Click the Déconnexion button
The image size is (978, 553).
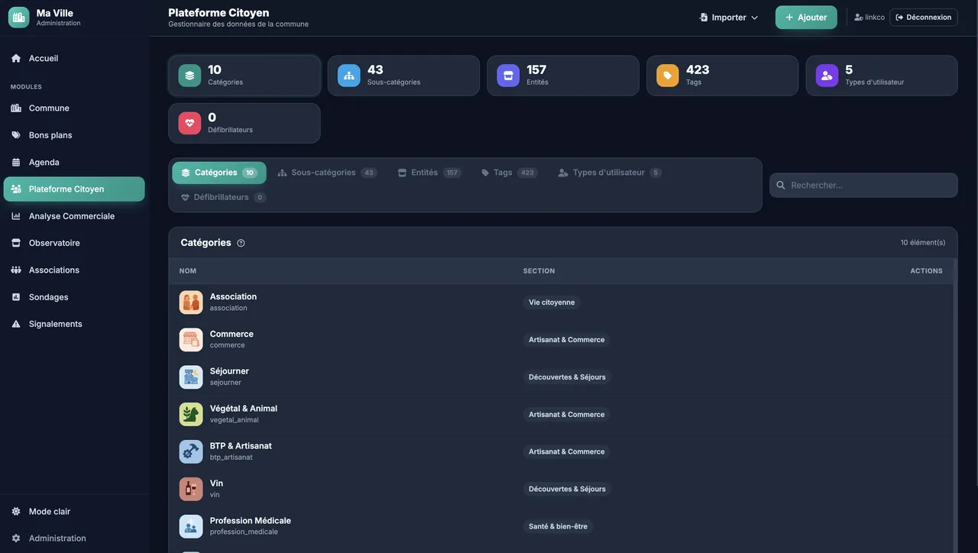click(924, 18)
